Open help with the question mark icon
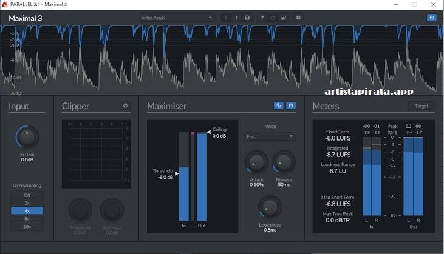The image size is (444, 254). (x=262, y=18)
